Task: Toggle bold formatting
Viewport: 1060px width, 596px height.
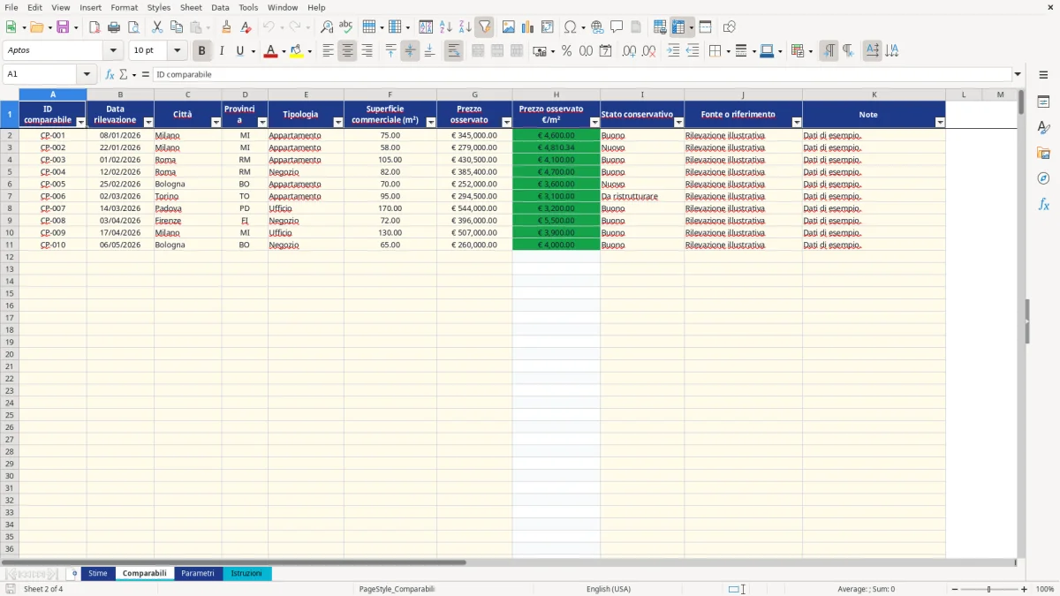Action: [202, 51]
